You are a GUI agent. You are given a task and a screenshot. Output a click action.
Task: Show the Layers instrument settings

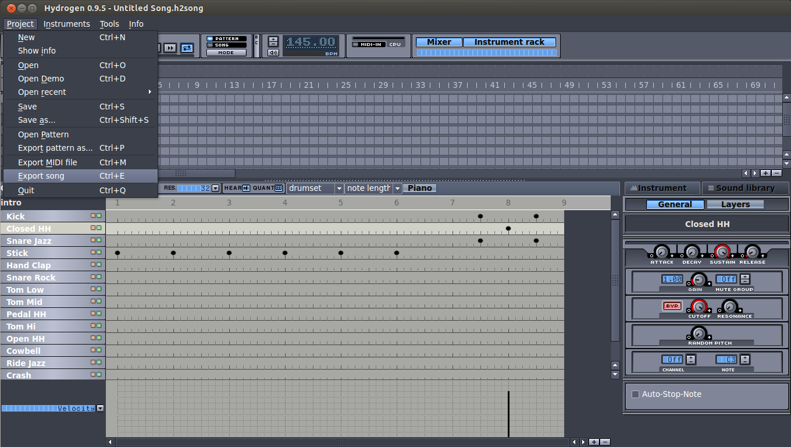pos(735,204)
